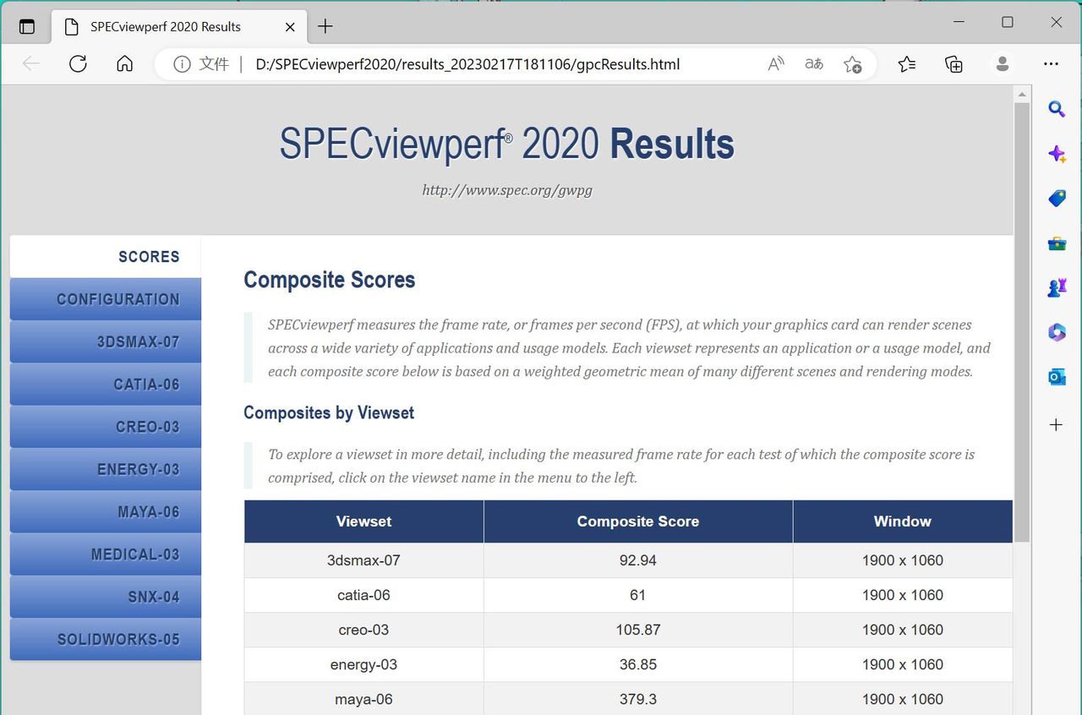Add this page to favorites

point(852,64)
